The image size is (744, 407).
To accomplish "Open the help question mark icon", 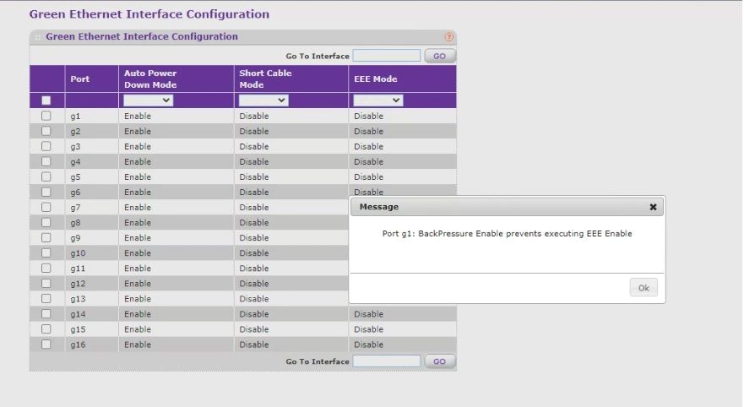I will (449, 36).
